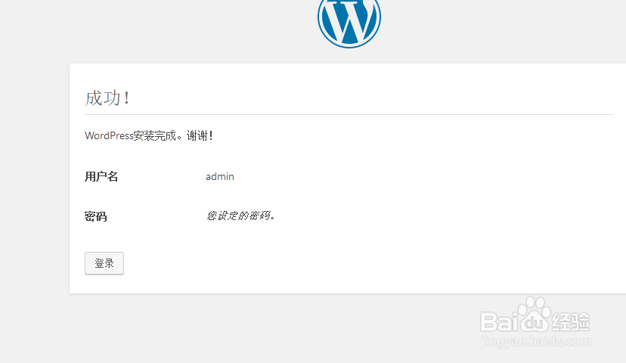Click the admin username value
This screenshot has height=363, width=626.
219,176
